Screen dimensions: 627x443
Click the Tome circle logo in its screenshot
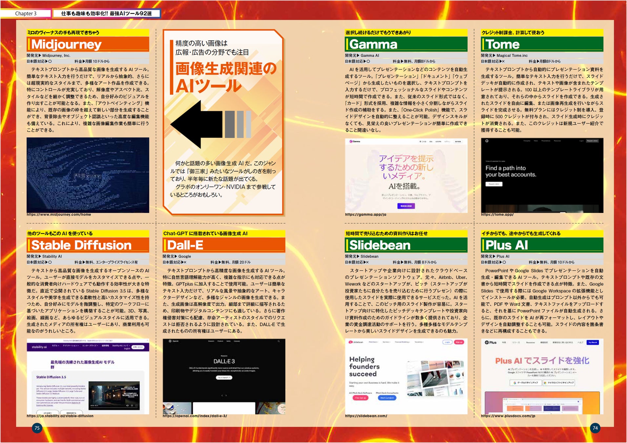487,141
